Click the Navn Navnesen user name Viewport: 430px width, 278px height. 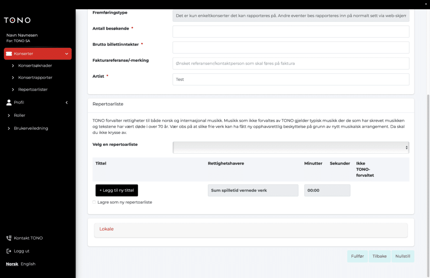point(22,35)
